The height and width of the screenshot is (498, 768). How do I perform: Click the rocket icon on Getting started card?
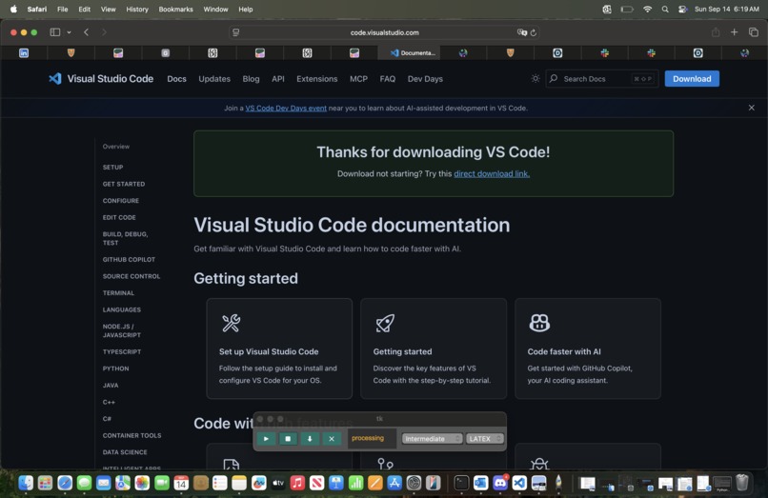click(385, 323)
